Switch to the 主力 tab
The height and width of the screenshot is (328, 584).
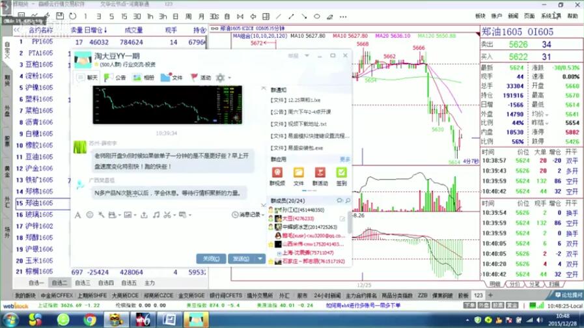[x=150, y=283]
